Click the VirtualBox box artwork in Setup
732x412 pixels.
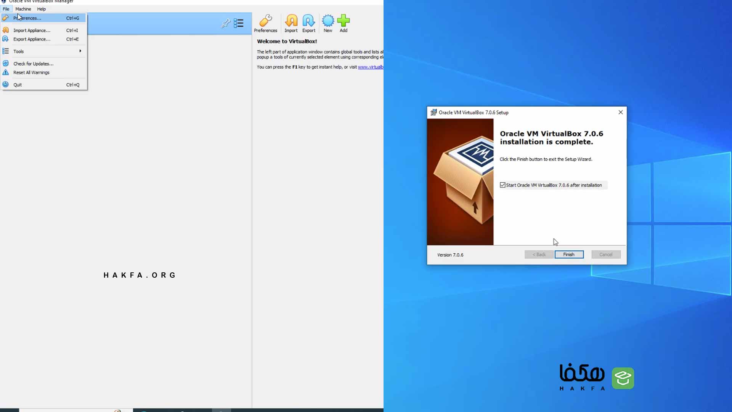point(460,182)
